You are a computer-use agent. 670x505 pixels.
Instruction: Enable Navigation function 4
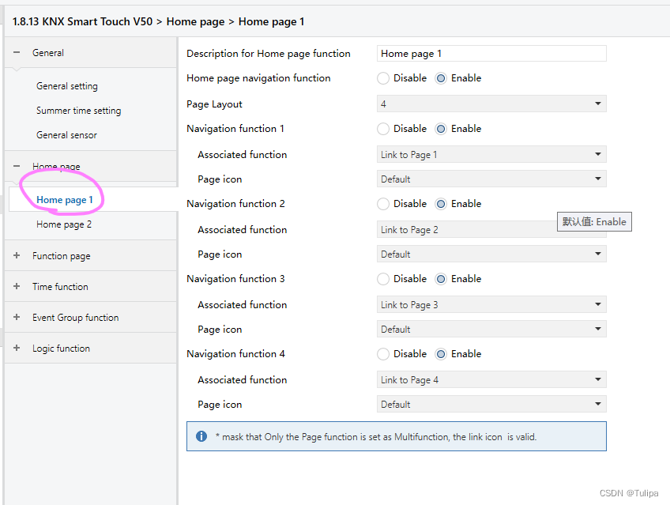pyautogui.click(x=441, y=354)
